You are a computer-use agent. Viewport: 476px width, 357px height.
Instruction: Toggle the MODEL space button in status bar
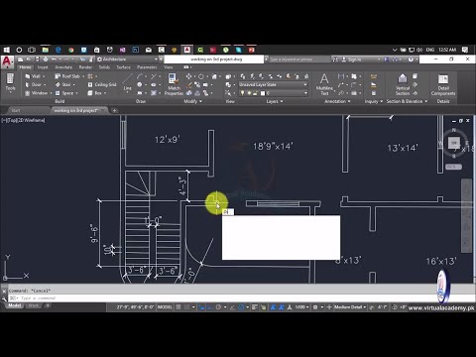point(165,307)
